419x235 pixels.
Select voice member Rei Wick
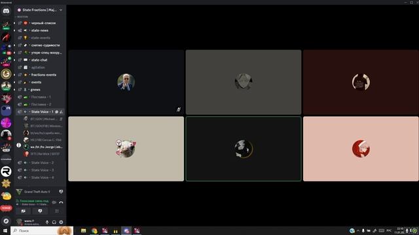tap(43, 154)
